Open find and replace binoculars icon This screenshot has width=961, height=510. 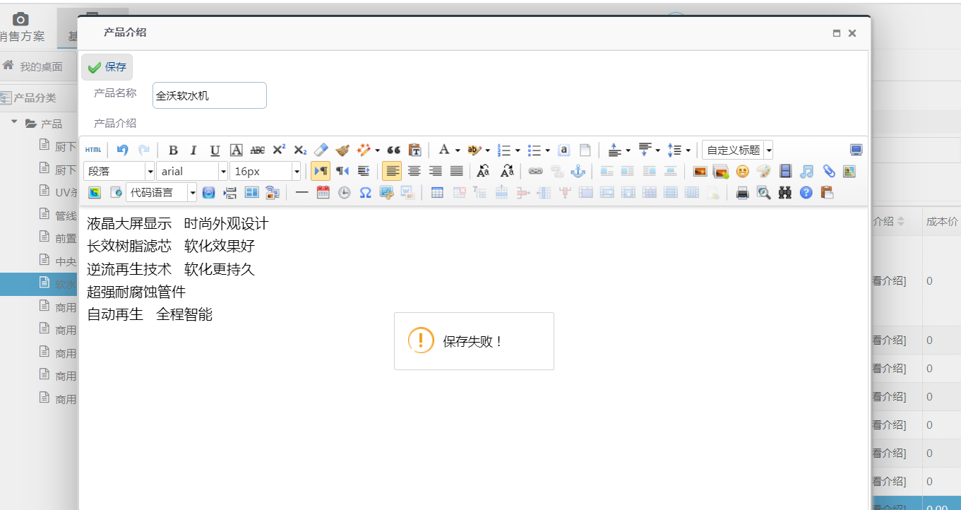(784, 192)
